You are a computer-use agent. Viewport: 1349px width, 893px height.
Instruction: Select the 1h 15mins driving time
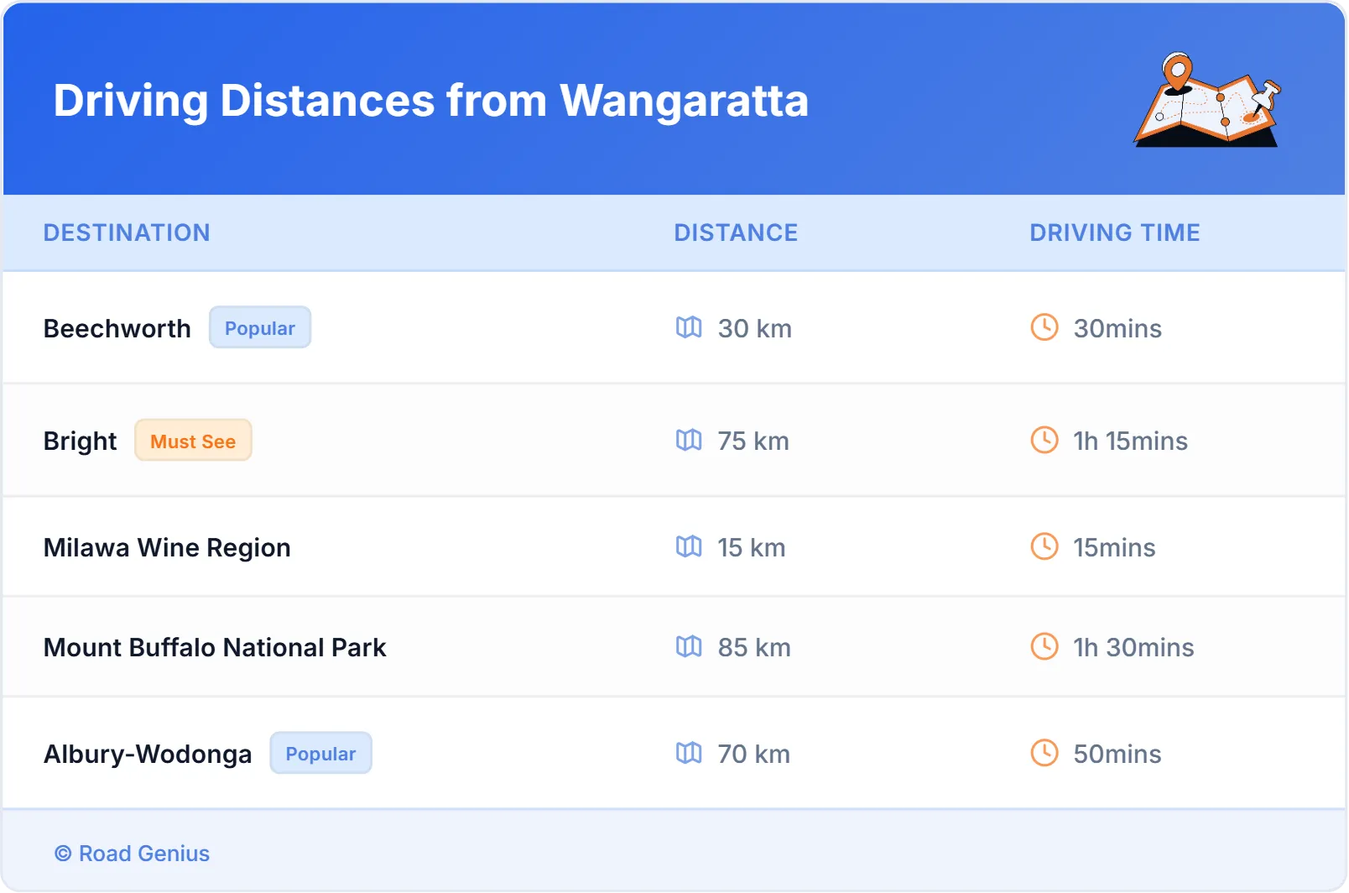click(1131, 441)
